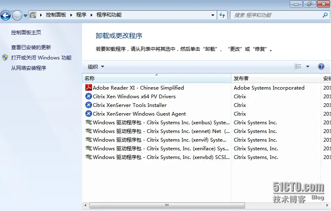Select the (xennet) Windows 驱动程序包 entry

point(161,131)
